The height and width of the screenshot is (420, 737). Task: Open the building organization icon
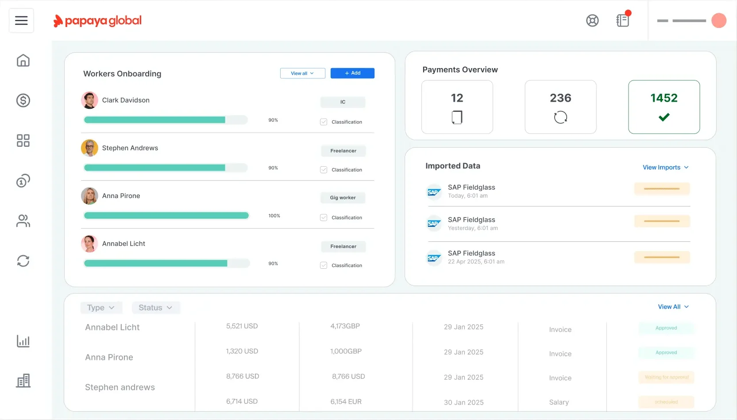[x=23, y=381]
